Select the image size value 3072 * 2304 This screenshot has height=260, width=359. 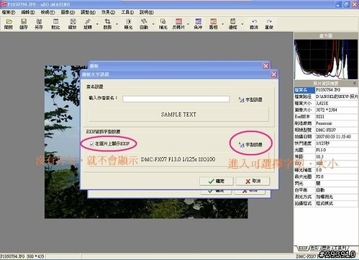click(327, 110)
